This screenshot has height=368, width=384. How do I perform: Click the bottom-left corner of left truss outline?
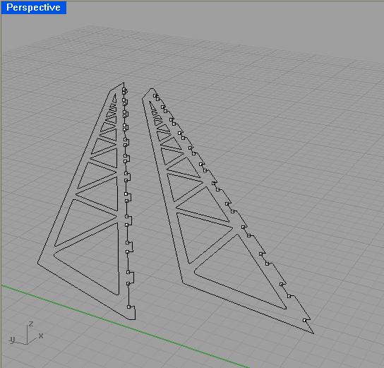click(x=38, y=263)
